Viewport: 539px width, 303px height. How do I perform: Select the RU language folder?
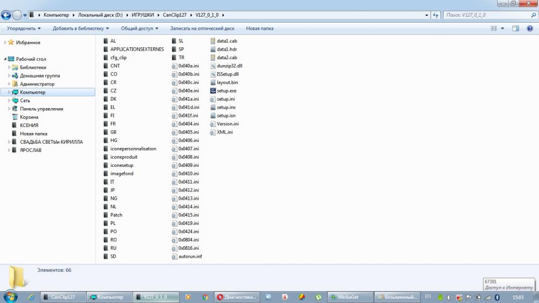point(110,248)
